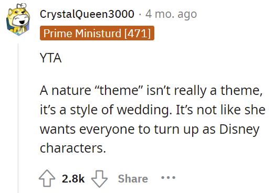Click the word 'Disney' in the comment

(239, 130)
